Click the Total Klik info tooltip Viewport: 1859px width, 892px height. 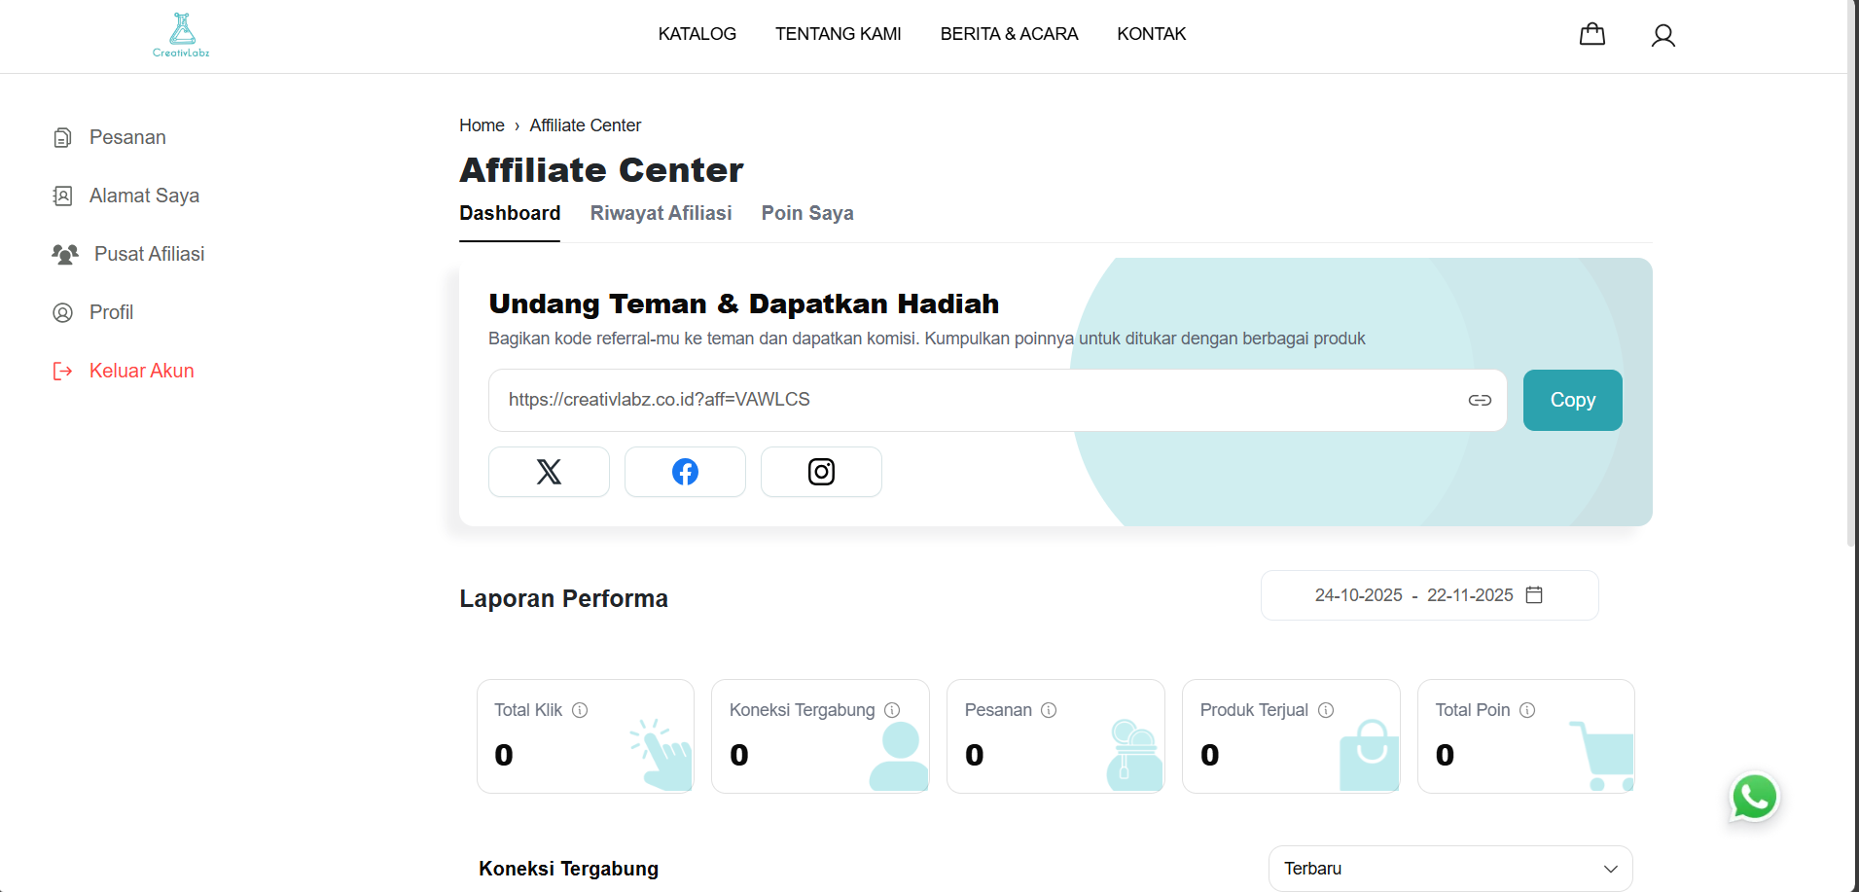[580, 710]
